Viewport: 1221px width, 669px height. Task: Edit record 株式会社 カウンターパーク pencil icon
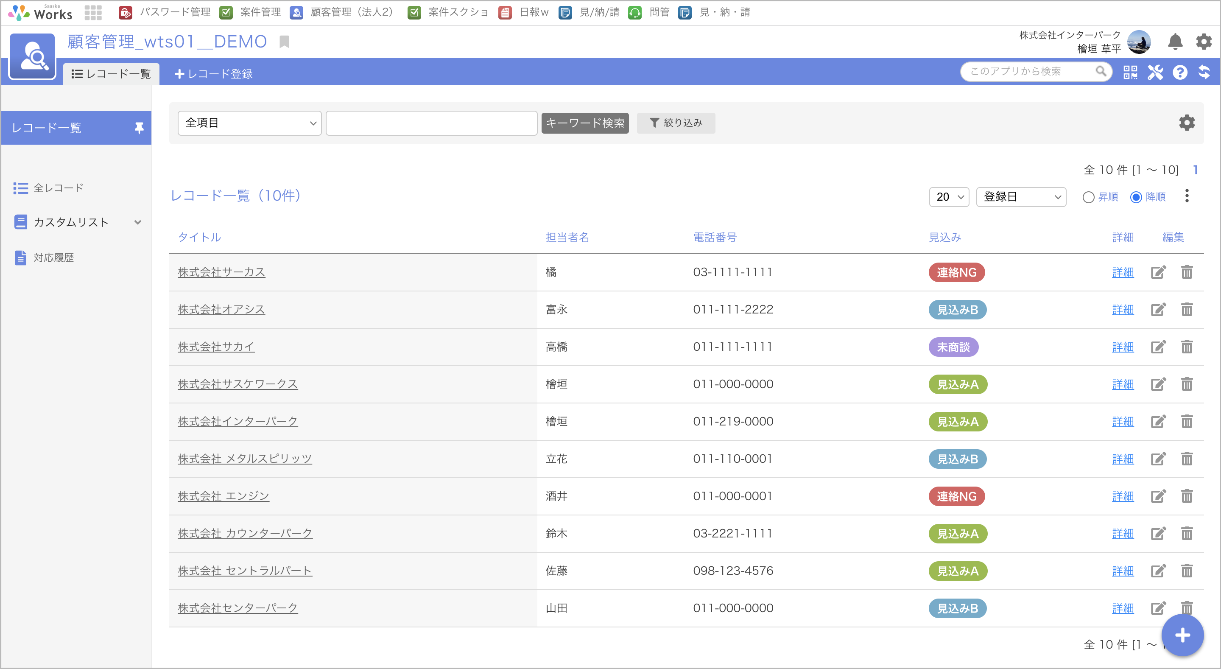pos(1158,533)
